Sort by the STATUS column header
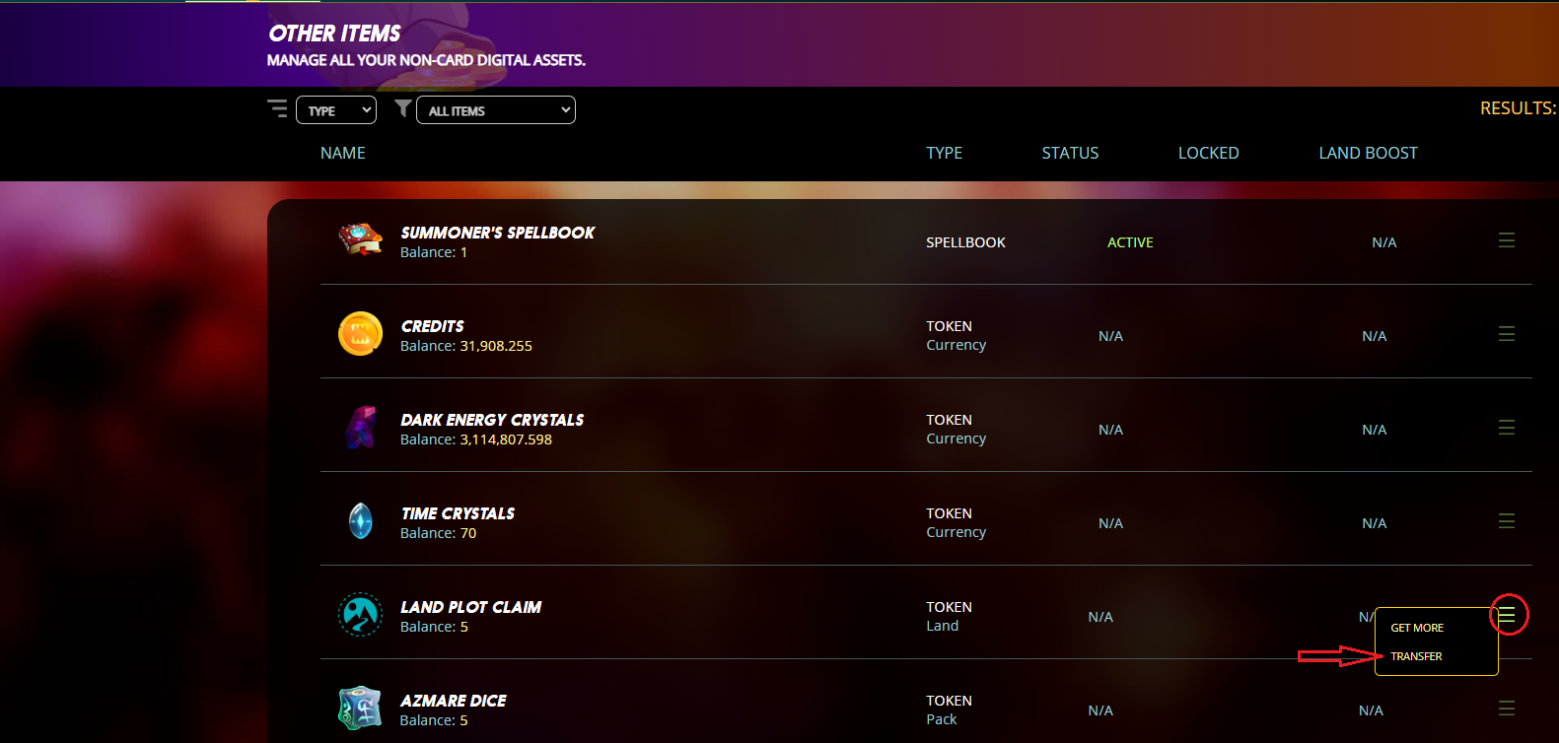This screenshot has width=1559, height=743. point(1070,153)
